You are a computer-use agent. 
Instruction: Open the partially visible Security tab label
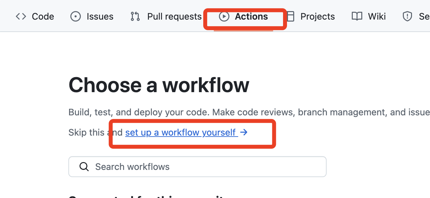tap(424, 16)
